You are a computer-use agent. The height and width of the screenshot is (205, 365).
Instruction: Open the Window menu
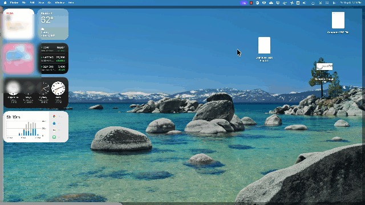[x=59, y=3]
